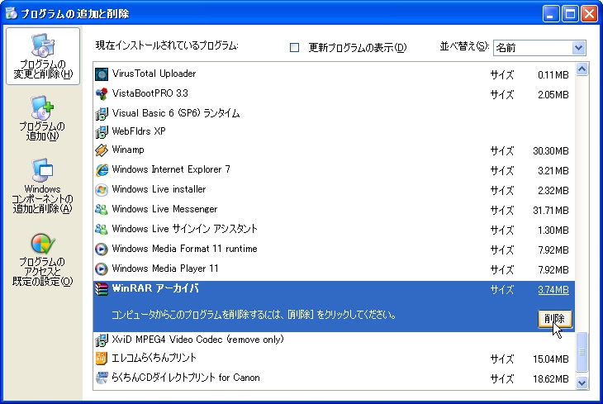This screenshot has width=603, height=404.
Task: Click the らくちんCDダイレクトプリント for Canon icon
Action: tap(102, 378)
